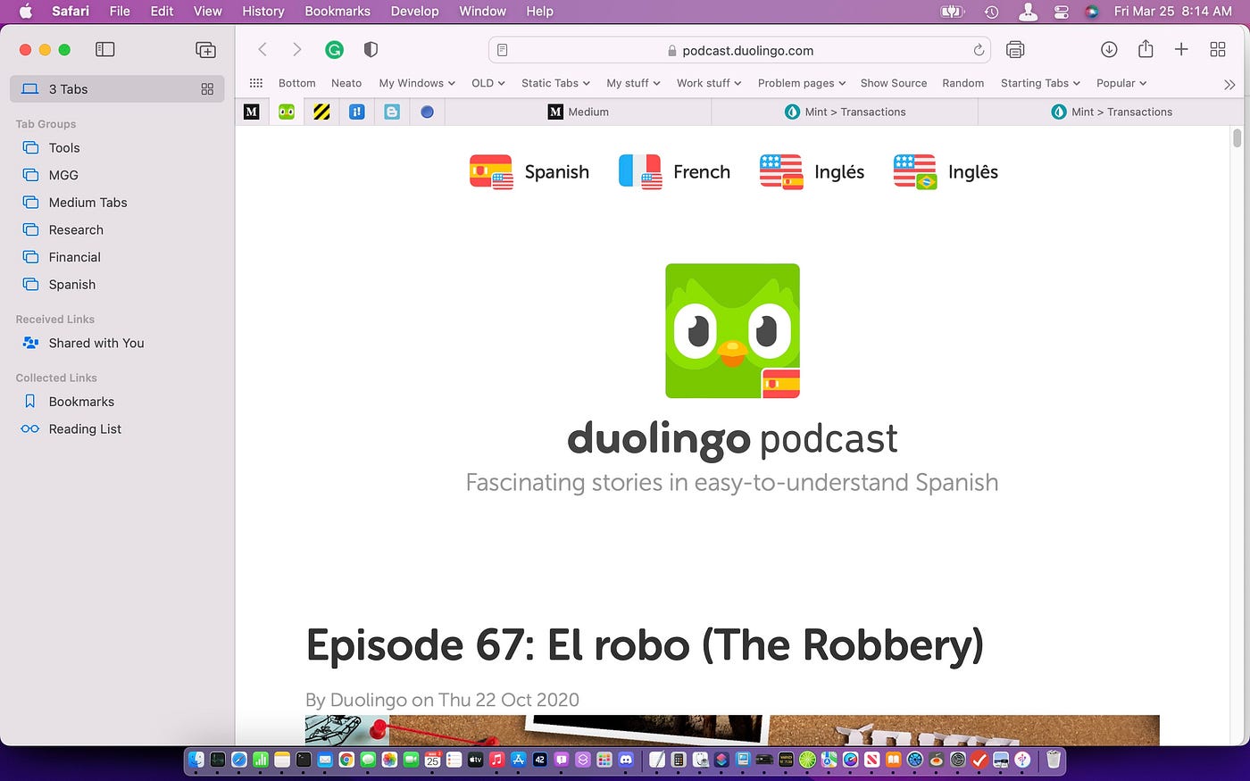Show Reader view in address bar

(503, 50)
